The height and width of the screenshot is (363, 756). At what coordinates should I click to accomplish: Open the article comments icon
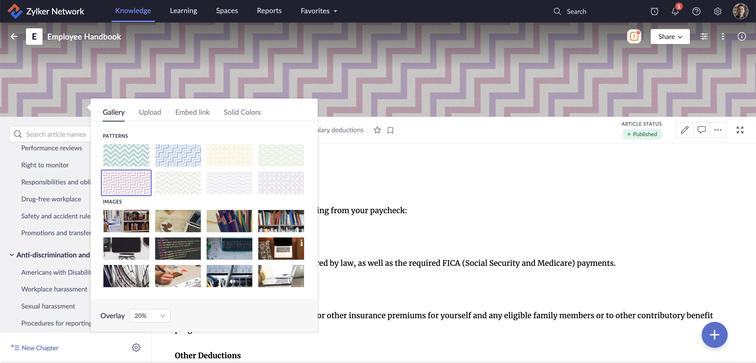pyautogui.click(x=701, y=130)
